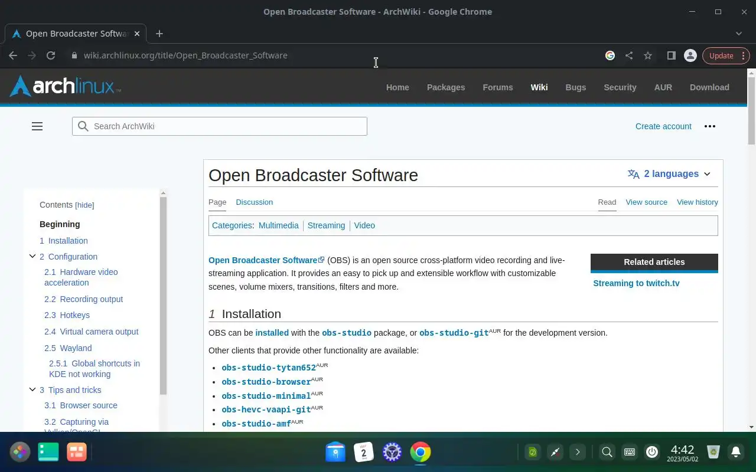
Task: Open the Streaming to twitch.tv related article
Action: tap(636, 283)
